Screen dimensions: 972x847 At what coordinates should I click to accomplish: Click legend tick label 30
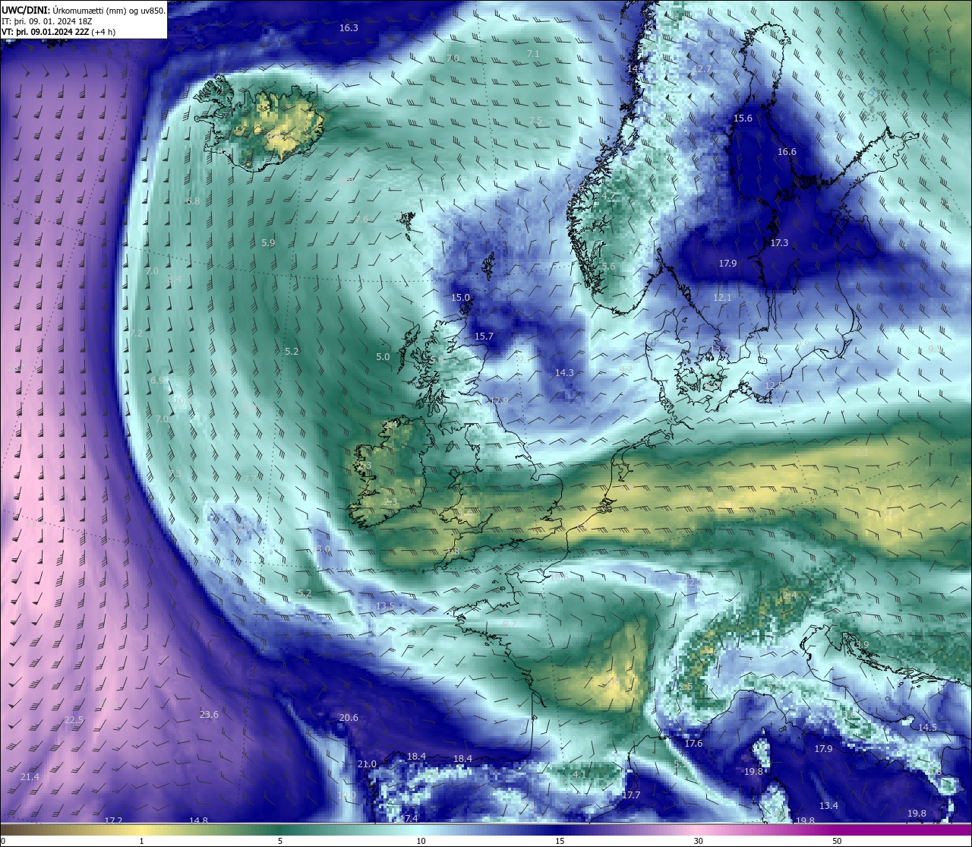coord(698,841)
